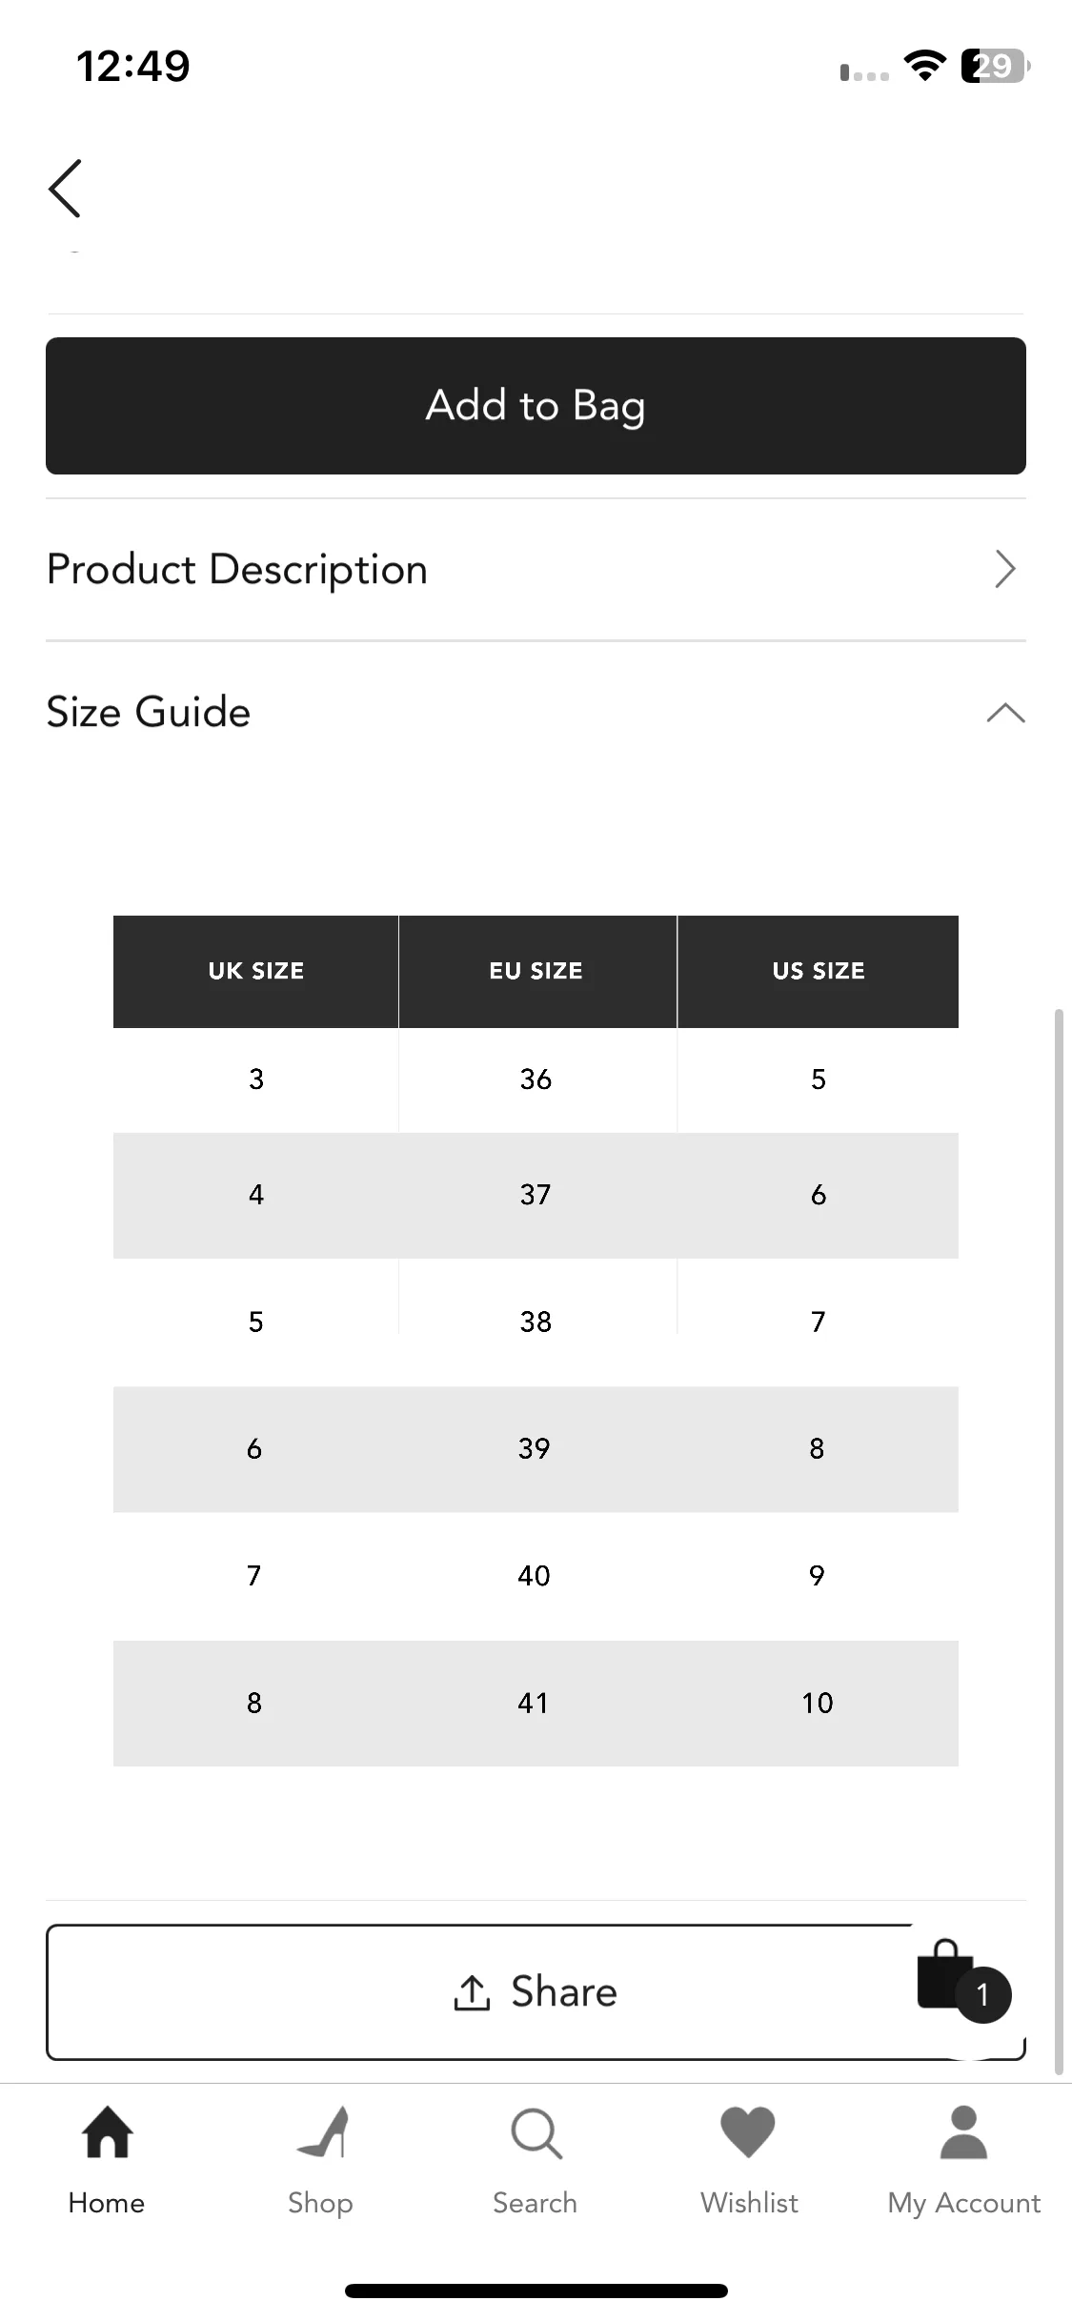Tap the EU size 41 cell
1072x2321 pixels.
(x=534, y=1703)
